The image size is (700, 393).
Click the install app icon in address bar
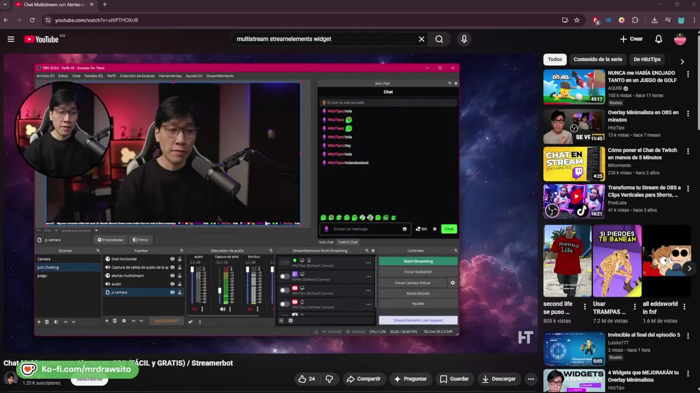pos(565,20)
